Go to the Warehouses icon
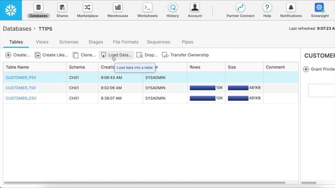 [x=118, y=7]
